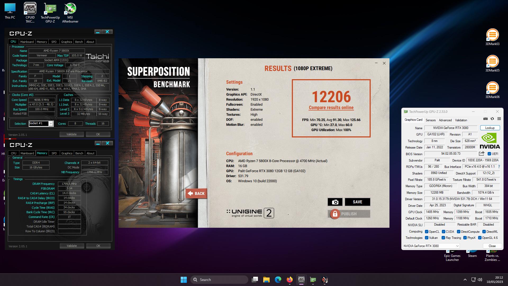Click Close button in GPU-Z
The height and width of the screenshot is (286, 508).
pos(492,246)
